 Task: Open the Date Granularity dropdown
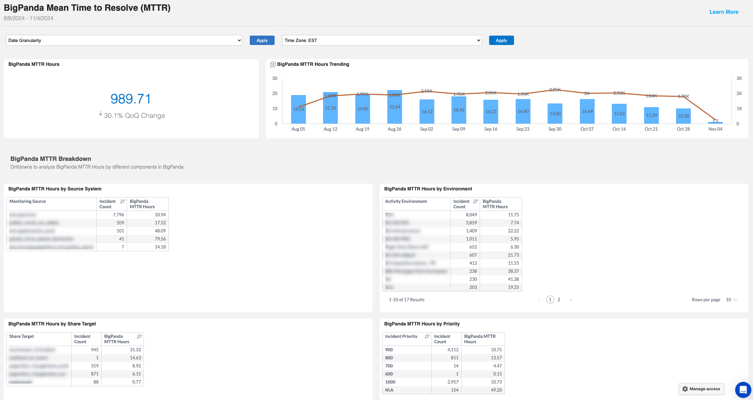[x=124, y=40]
